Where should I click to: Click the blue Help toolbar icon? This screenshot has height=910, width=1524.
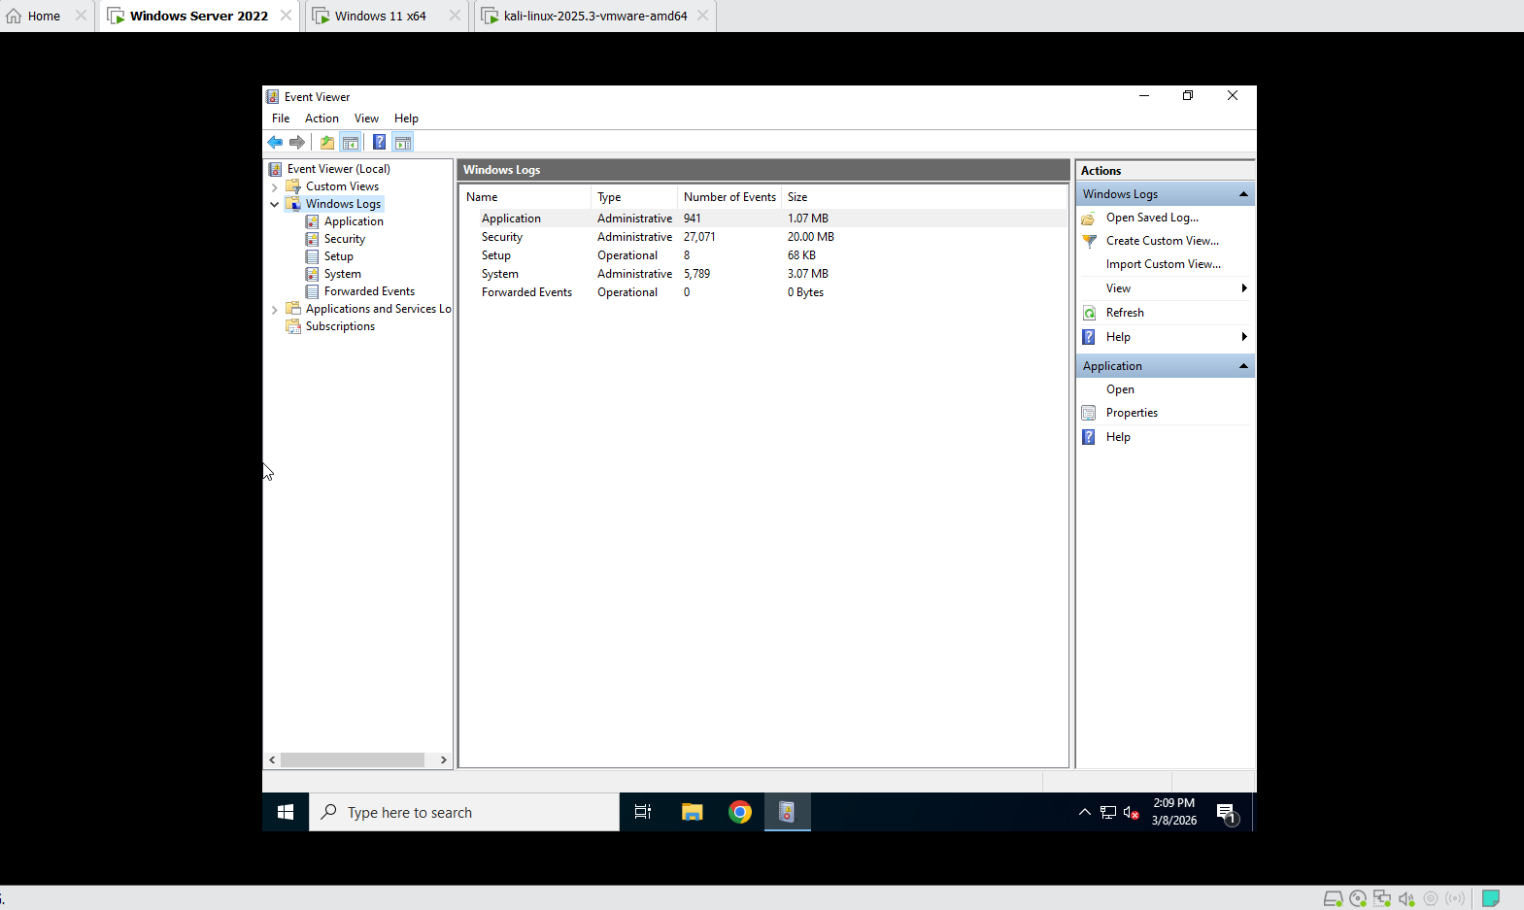coord(379,143)
